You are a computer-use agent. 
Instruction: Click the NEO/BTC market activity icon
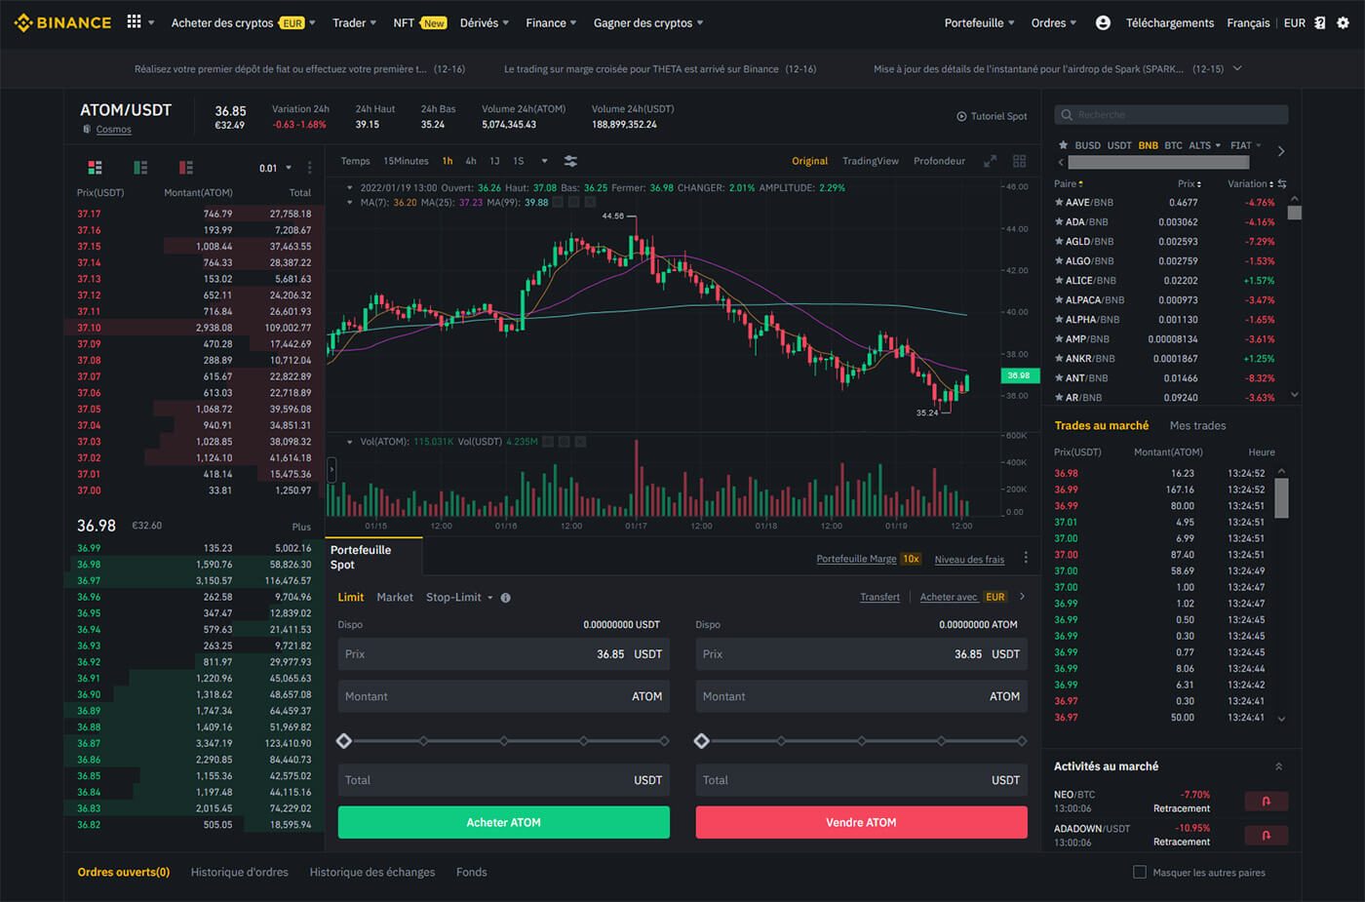coord(1266,802)
